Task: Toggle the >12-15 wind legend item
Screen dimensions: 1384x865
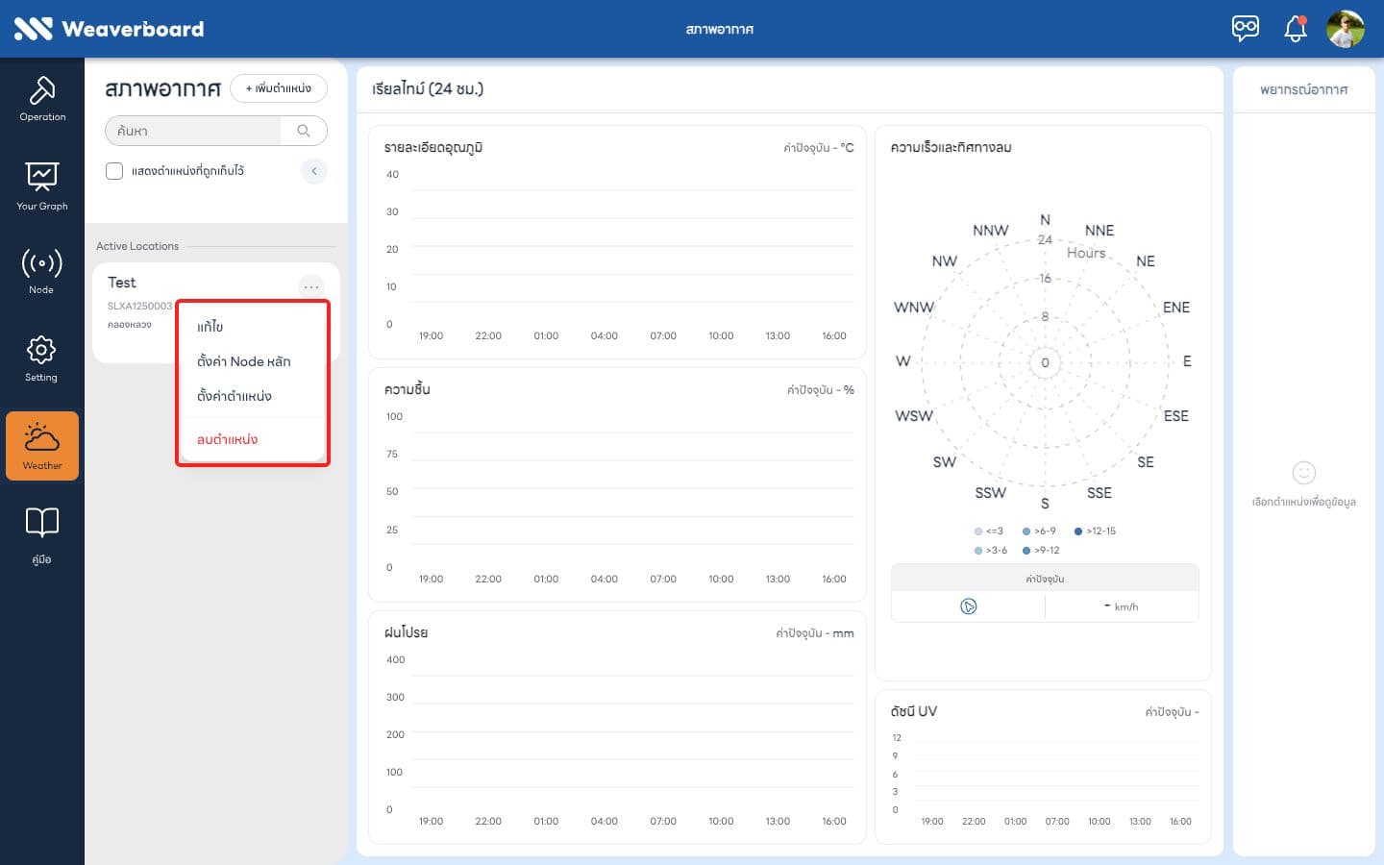Action: click(x=1095, y=531)
